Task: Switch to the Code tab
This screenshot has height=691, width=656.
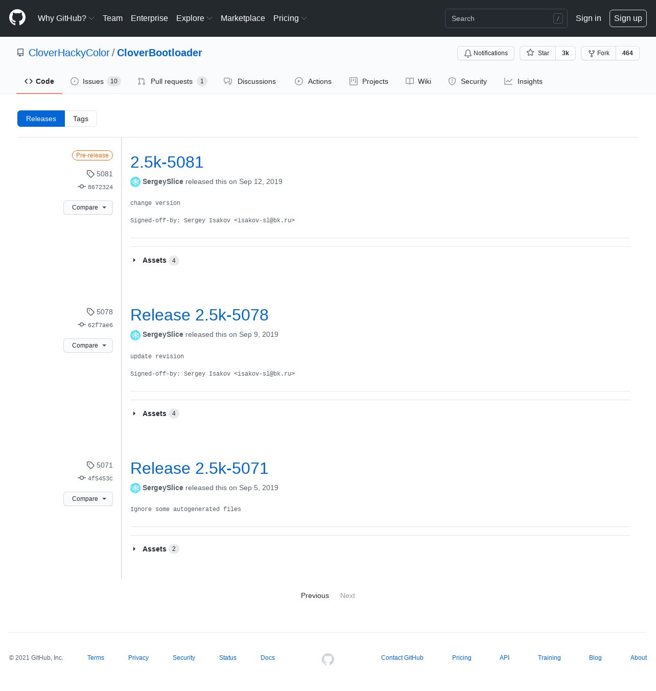Action: 39,81
